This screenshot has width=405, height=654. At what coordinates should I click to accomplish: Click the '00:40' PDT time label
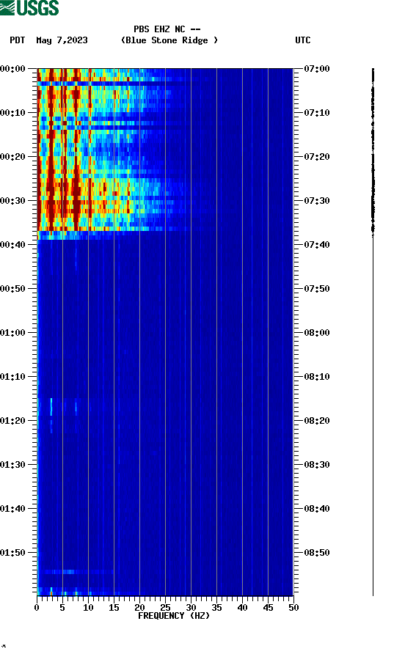click(13, 245)
